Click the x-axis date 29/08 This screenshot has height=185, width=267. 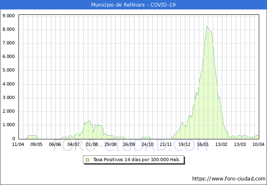click(110, 144)
